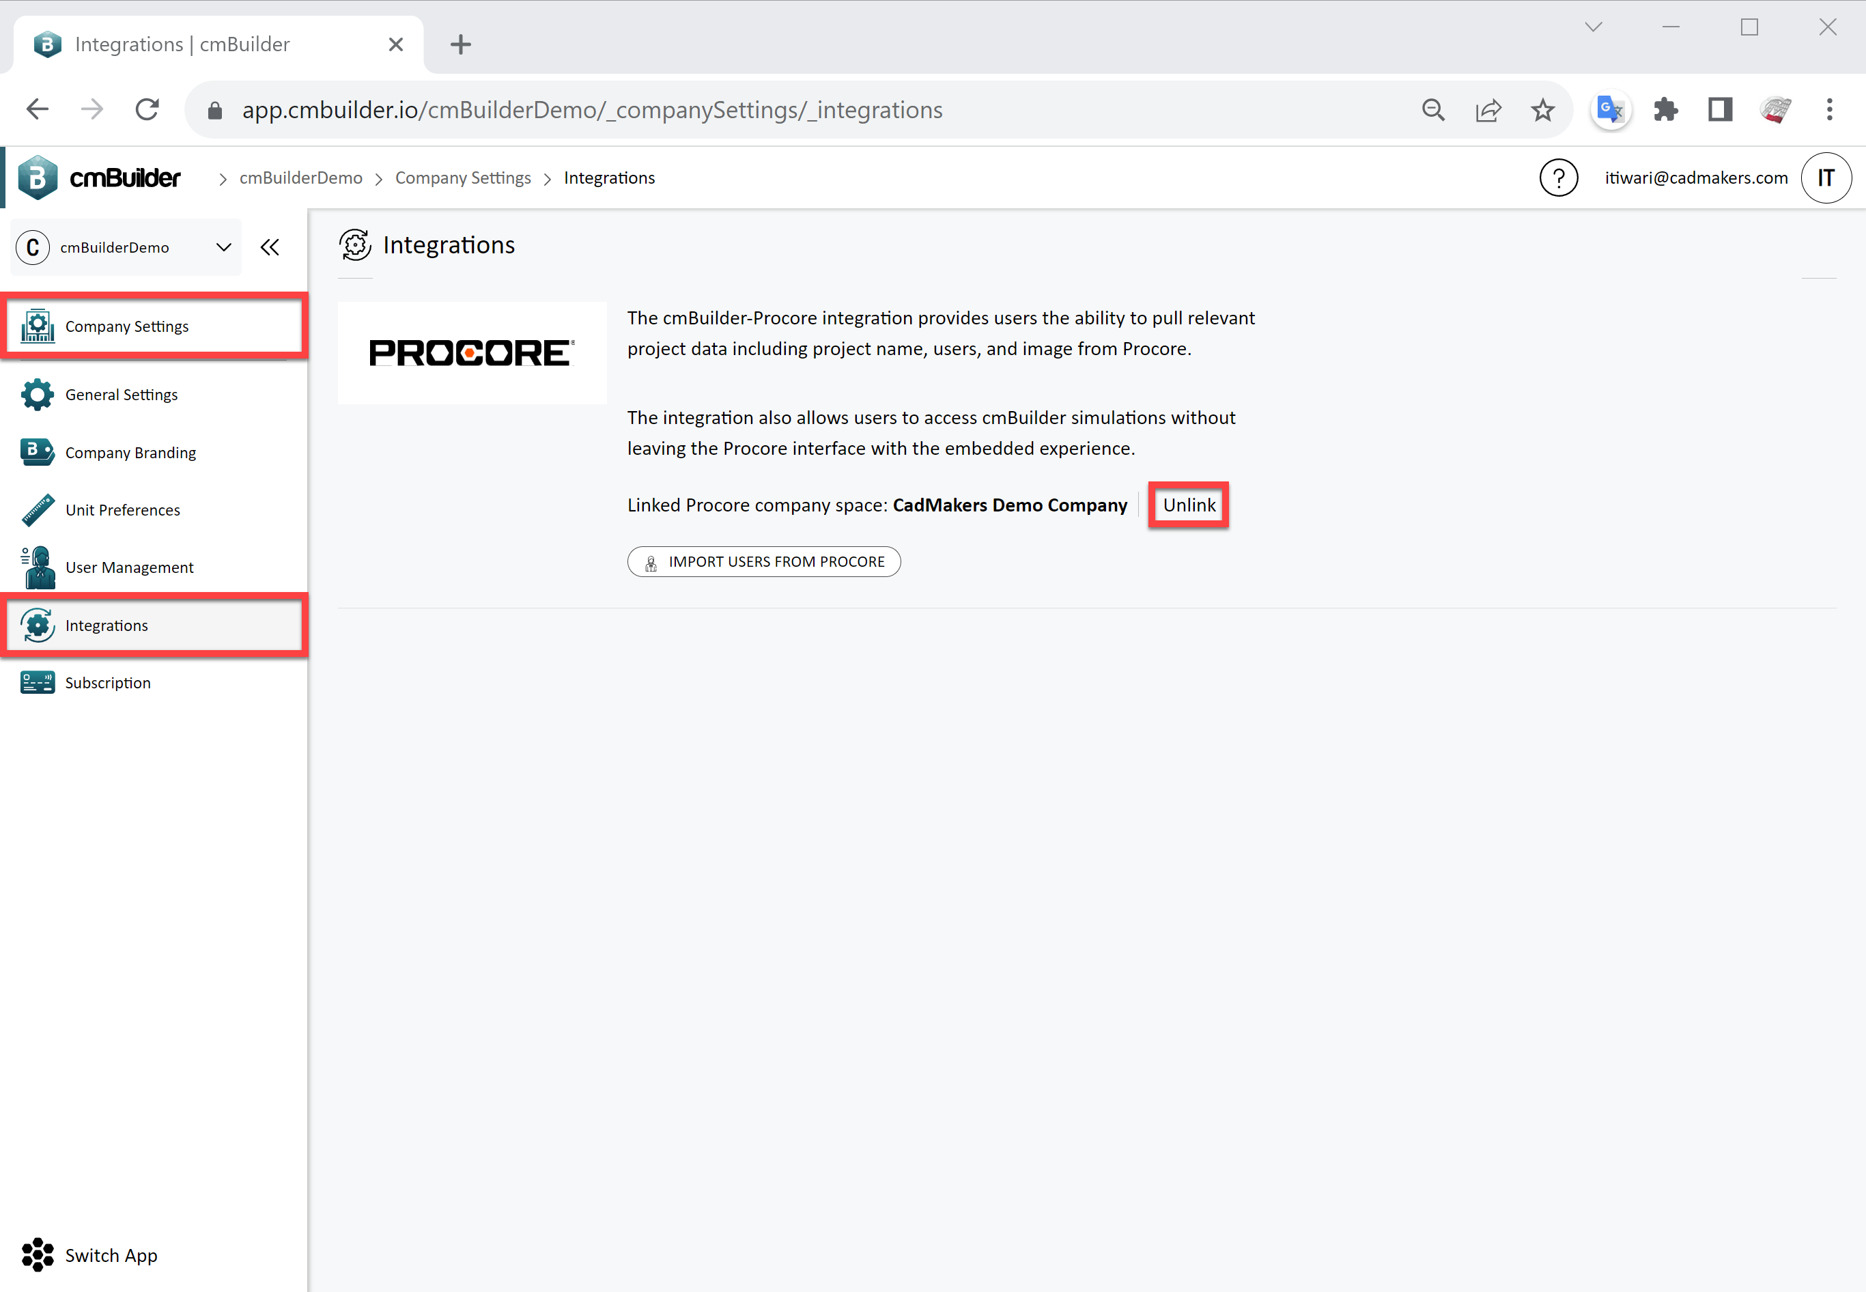1866x1292 pixels.
Task: Click the Integrations page heading icon
Action: pyautogui.click(x=355, y=244)
